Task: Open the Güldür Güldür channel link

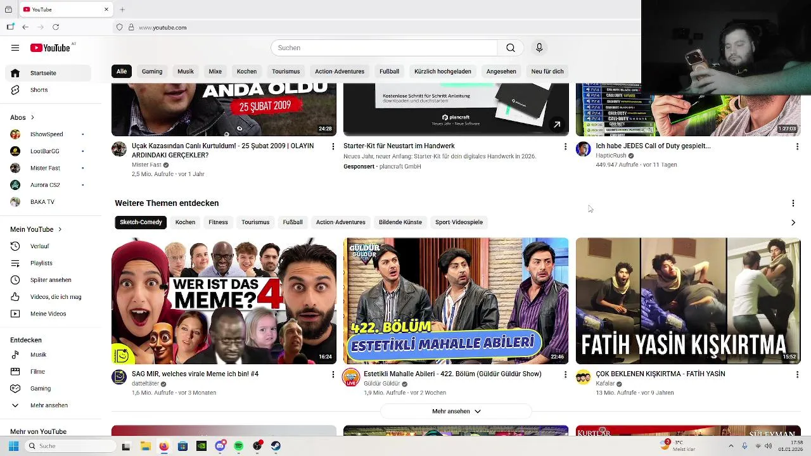Action: pos(381,384)
